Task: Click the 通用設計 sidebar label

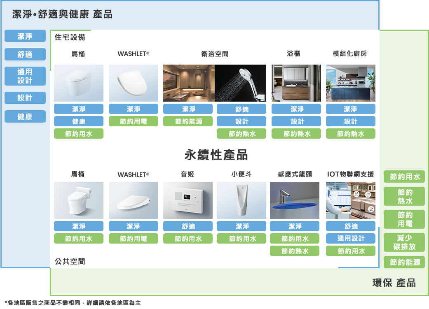Action: point(25,76)
